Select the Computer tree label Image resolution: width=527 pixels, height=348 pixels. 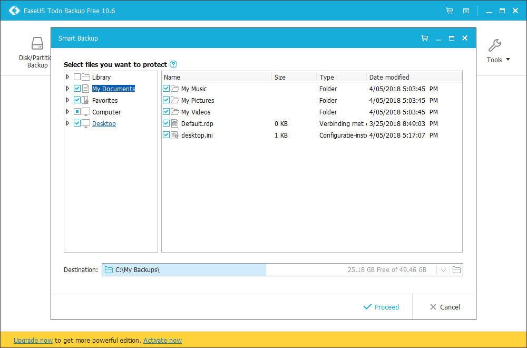tap(106, 112)
